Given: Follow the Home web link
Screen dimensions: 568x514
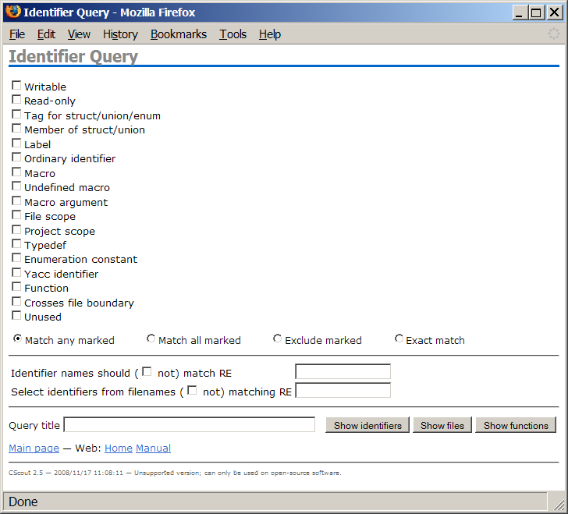Looking at the screenshot, I should (x=119, y=448).
